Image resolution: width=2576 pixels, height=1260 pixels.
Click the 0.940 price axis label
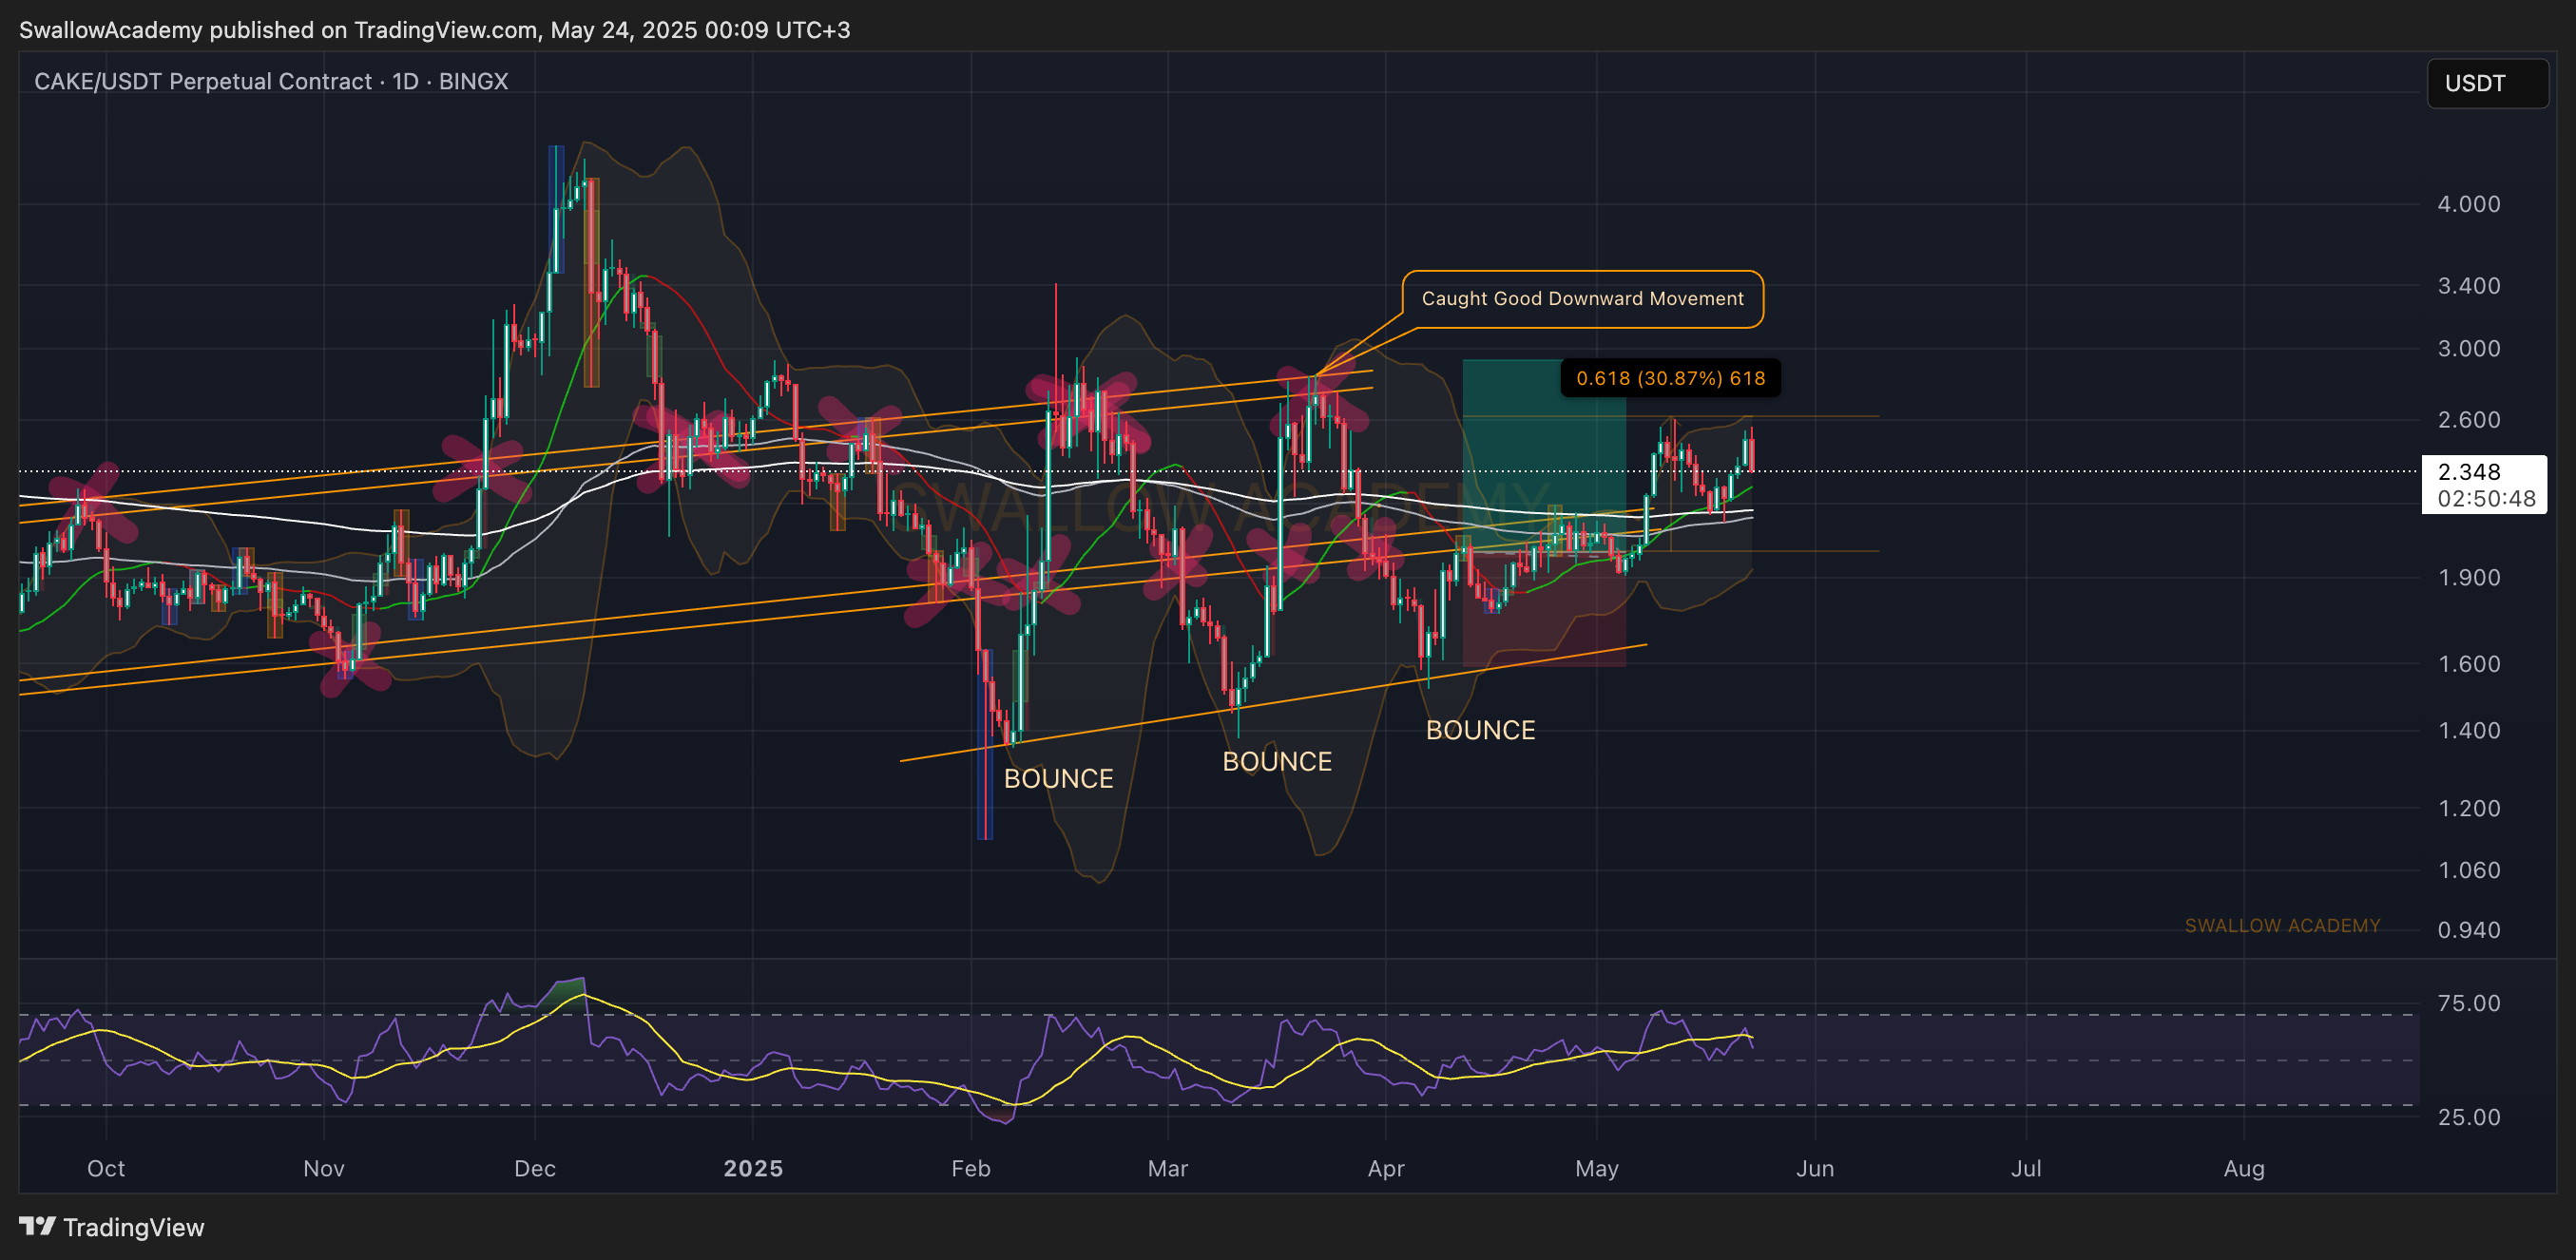[2468, 930]
